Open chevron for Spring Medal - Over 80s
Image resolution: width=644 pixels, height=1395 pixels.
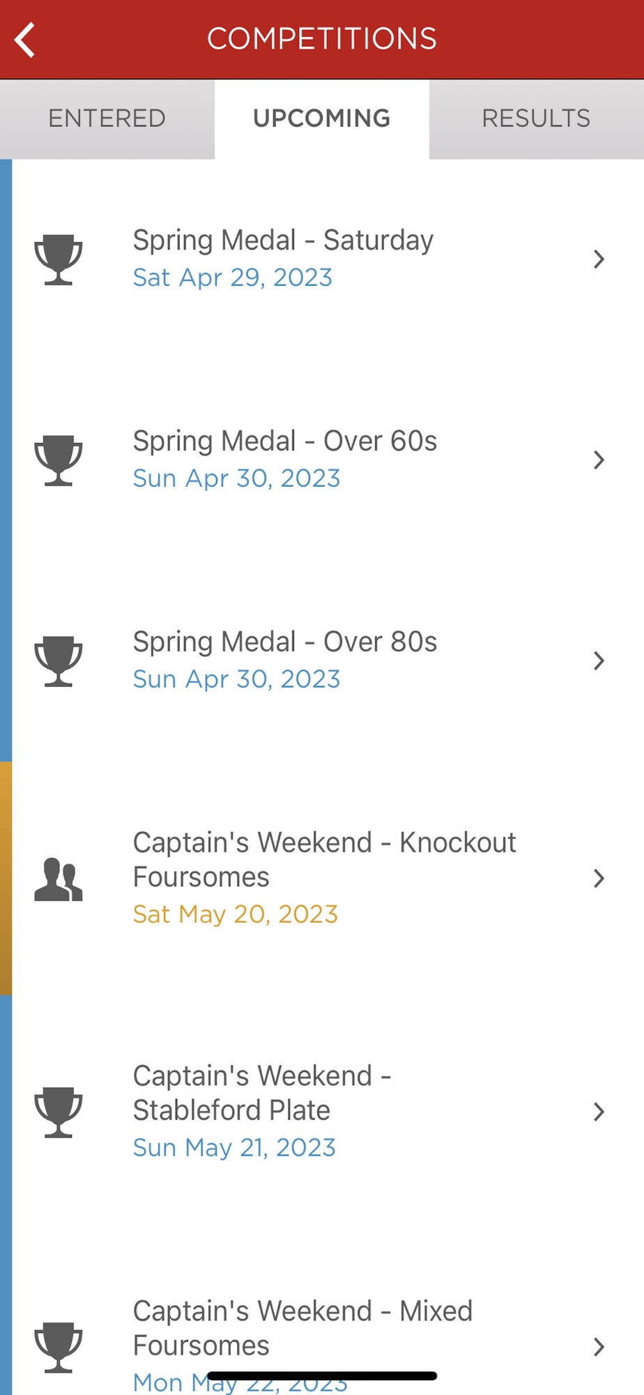pos(599,661)
